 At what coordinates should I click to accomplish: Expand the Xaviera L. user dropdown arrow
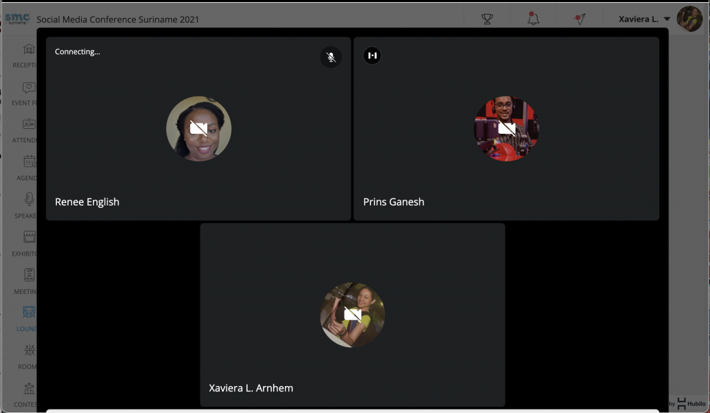pyautogui.click(x=667, y=19)
